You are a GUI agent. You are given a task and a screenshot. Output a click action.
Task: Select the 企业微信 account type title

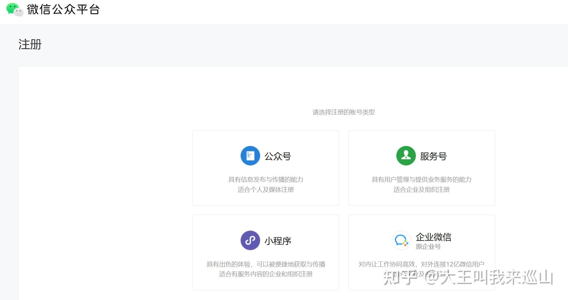434,237
